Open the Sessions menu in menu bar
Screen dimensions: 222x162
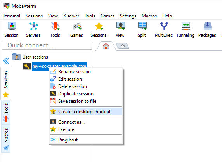pyautogui.click(x=34, y=16)
